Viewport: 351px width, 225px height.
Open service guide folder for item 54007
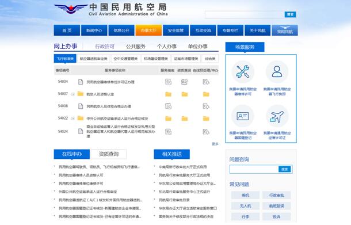pyautogui.click(x=168, y=94)
